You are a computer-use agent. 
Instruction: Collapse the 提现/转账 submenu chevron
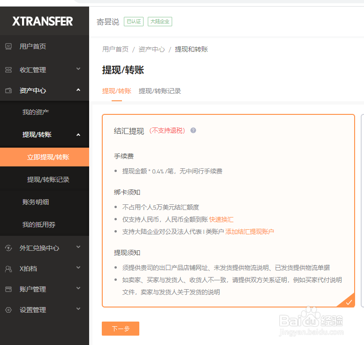tap(78, 135)
